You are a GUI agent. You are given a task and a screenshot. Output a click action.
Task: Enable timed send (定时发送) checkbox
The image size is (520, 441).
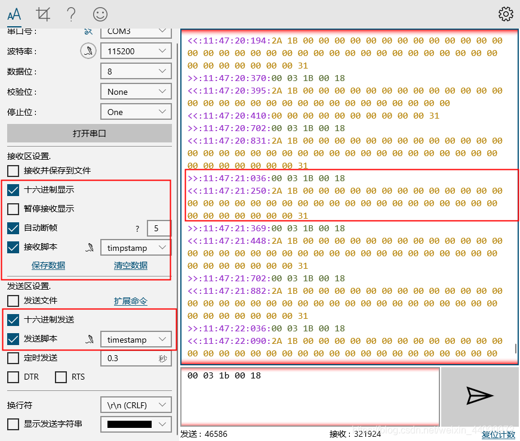point(13,358)
